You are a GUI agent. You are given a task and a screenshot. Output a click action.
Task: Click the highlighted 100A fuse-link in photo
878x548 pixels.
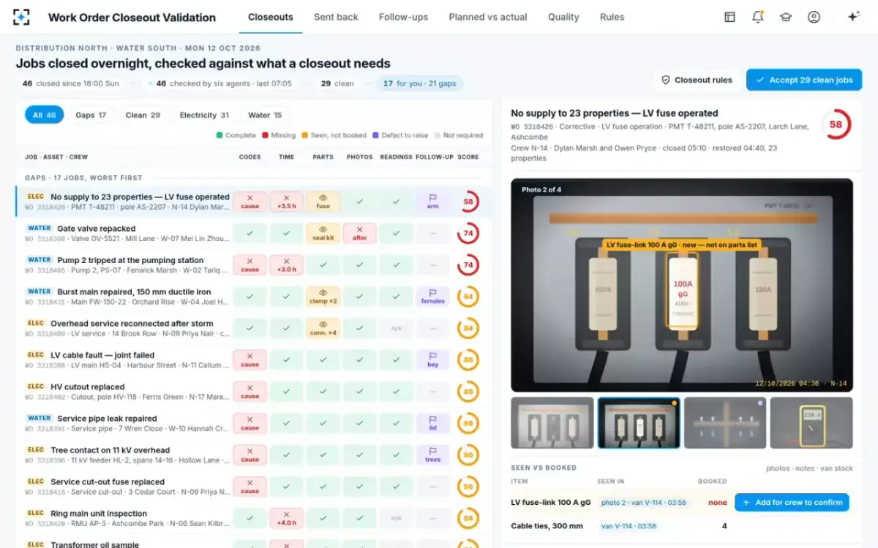tap(682, 290)
